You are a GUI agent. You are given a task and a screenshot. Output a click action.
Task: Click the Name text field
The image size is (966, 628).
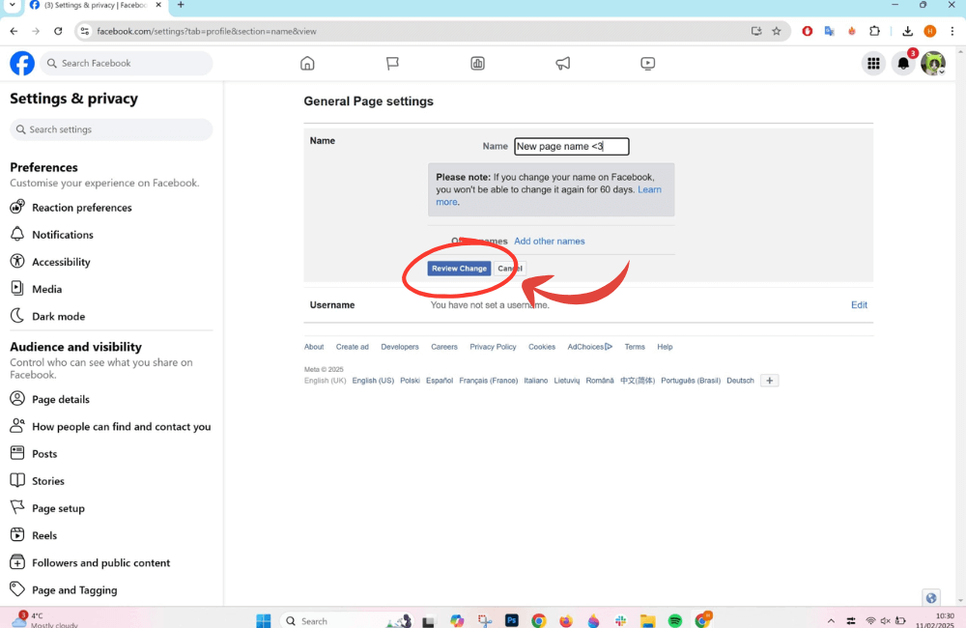571,147
